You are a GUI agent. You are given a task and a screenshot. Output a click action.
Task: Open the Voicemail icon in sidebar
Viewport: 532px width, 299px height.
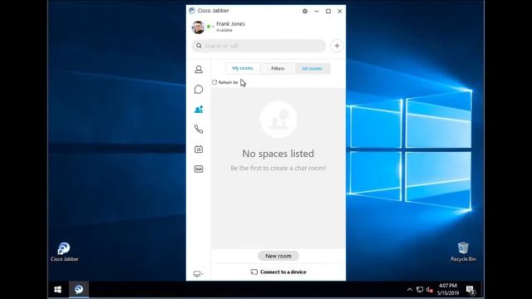(199, 169)
